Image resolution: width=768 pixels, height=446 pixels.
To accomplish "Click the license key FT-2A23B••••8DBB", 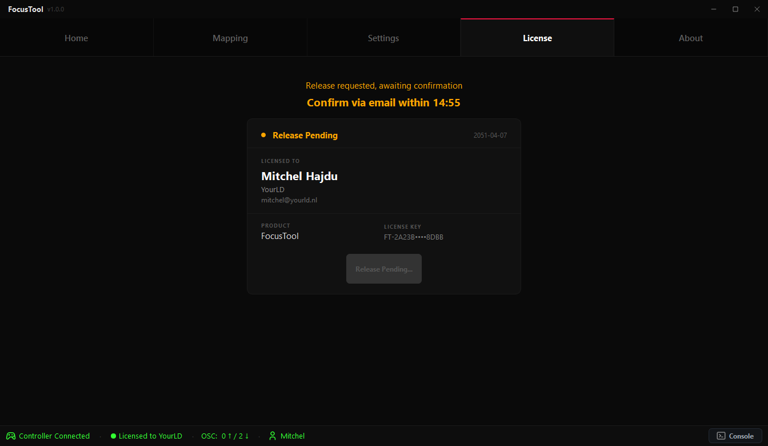I will (x=414, y=237).
